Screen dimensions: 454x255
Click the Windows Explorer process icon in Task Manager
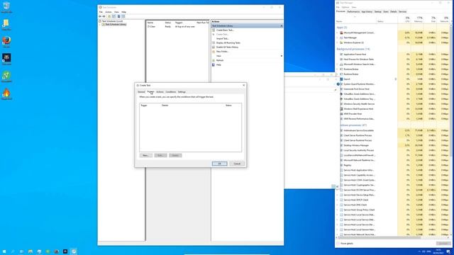(x=341, y=42)
